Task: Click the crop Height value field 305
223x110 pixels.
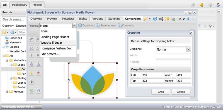Action: pos(184,81)
